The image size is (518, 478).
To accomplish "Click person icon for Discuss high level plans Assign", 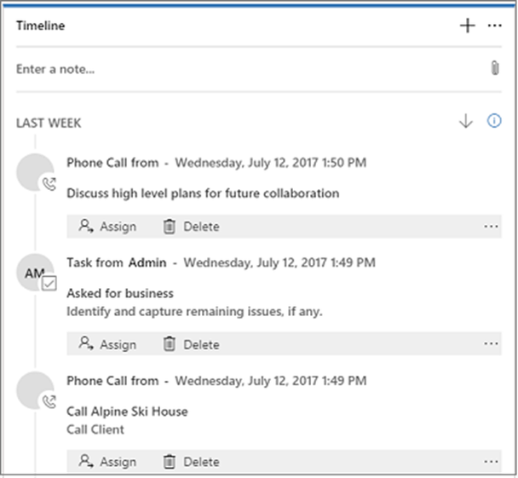I will coord(86,226).
